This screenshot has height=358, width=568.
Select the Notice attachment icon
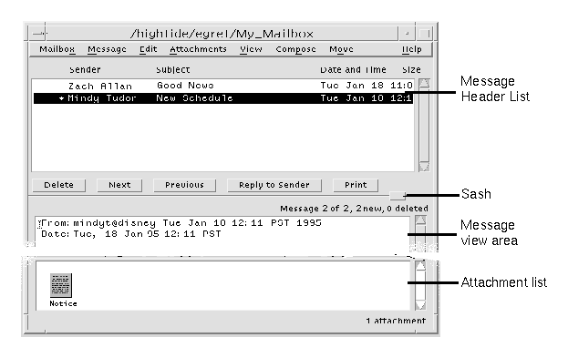(x=61, y=285)
